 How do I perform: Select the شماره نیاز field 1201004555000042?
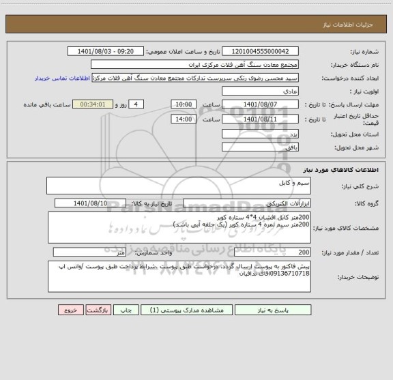pos(260,51)
